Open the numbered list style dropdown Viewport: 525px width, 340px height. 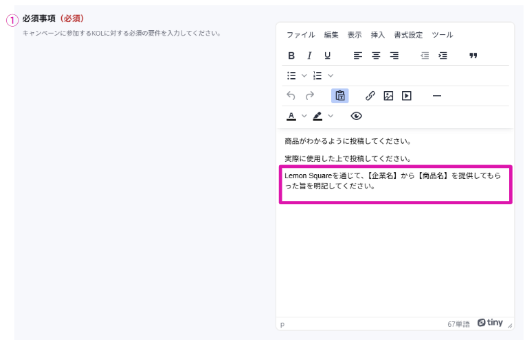[331, 75]
